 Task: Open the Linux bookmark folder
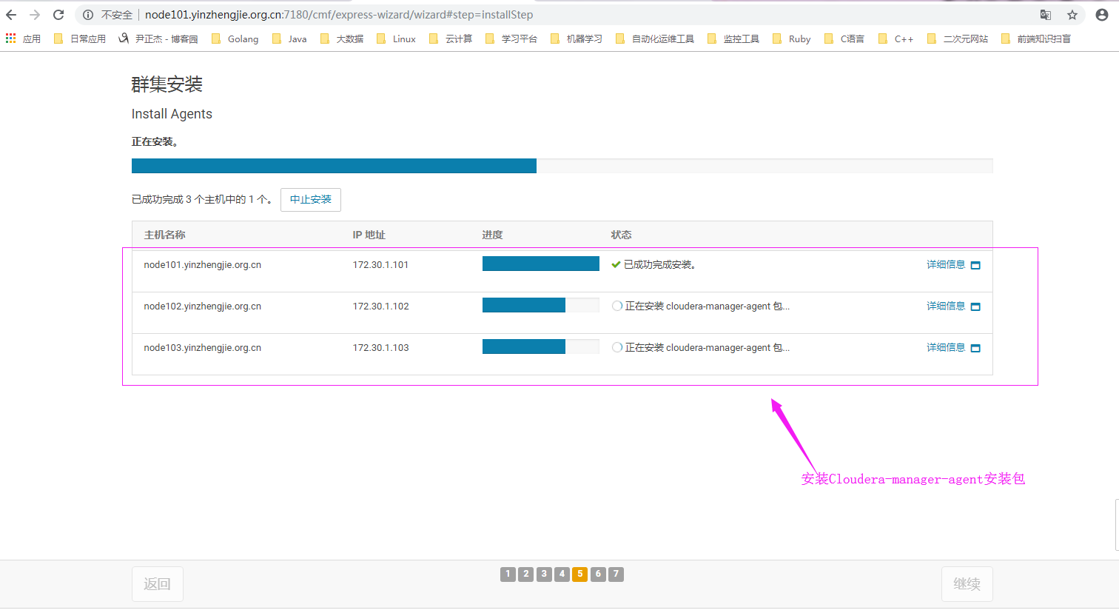[396, 38]
